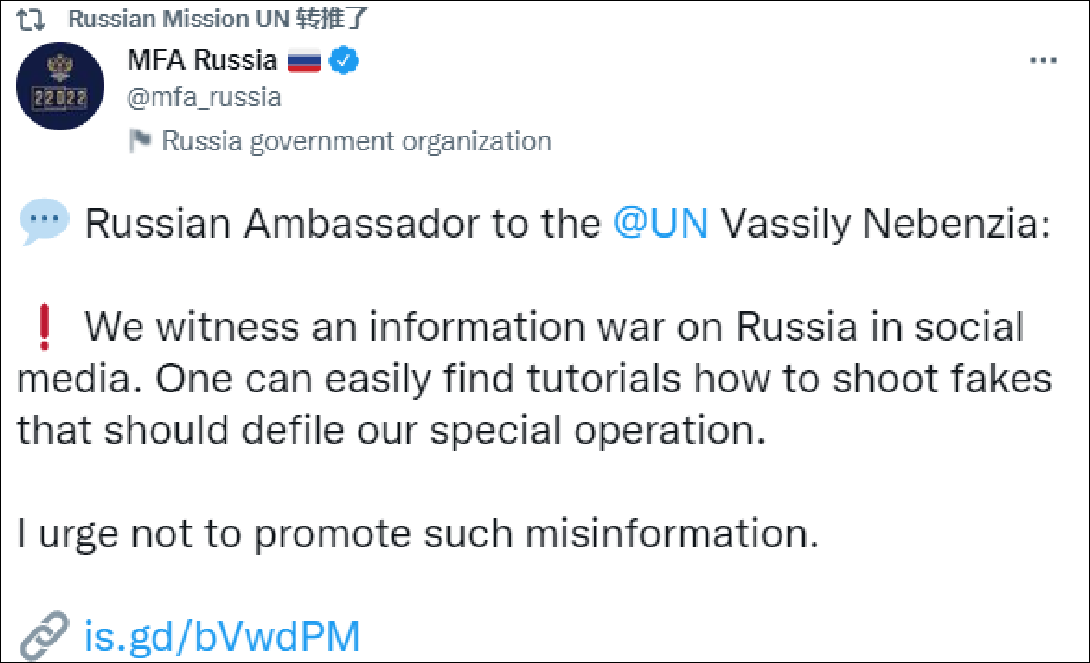Open the tweet's three-dot more menu

(1043, 60)
